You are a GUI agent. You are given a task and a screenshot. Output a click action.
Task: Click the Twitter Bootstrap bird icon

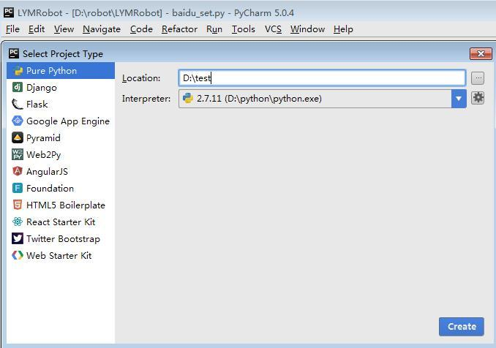18,238
